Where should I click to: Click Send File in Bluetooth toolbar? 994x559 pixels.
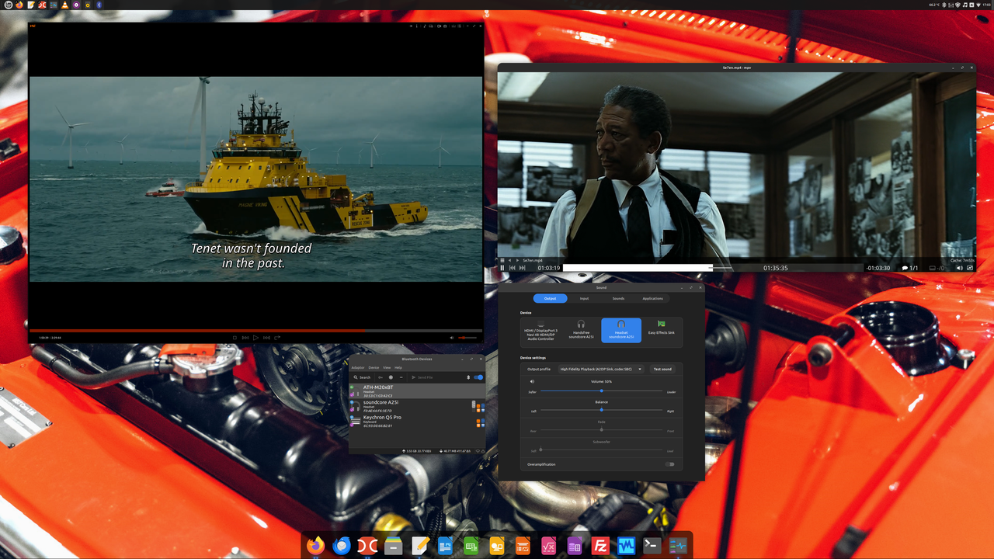(422, 377)
